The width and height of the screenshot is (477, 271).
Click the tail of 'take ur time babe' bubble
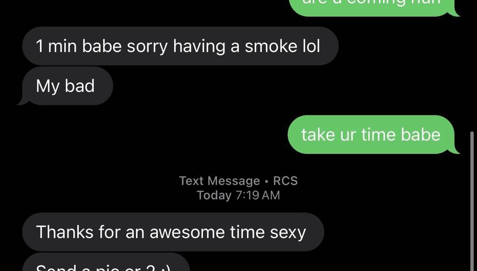[x=455, y=150]
